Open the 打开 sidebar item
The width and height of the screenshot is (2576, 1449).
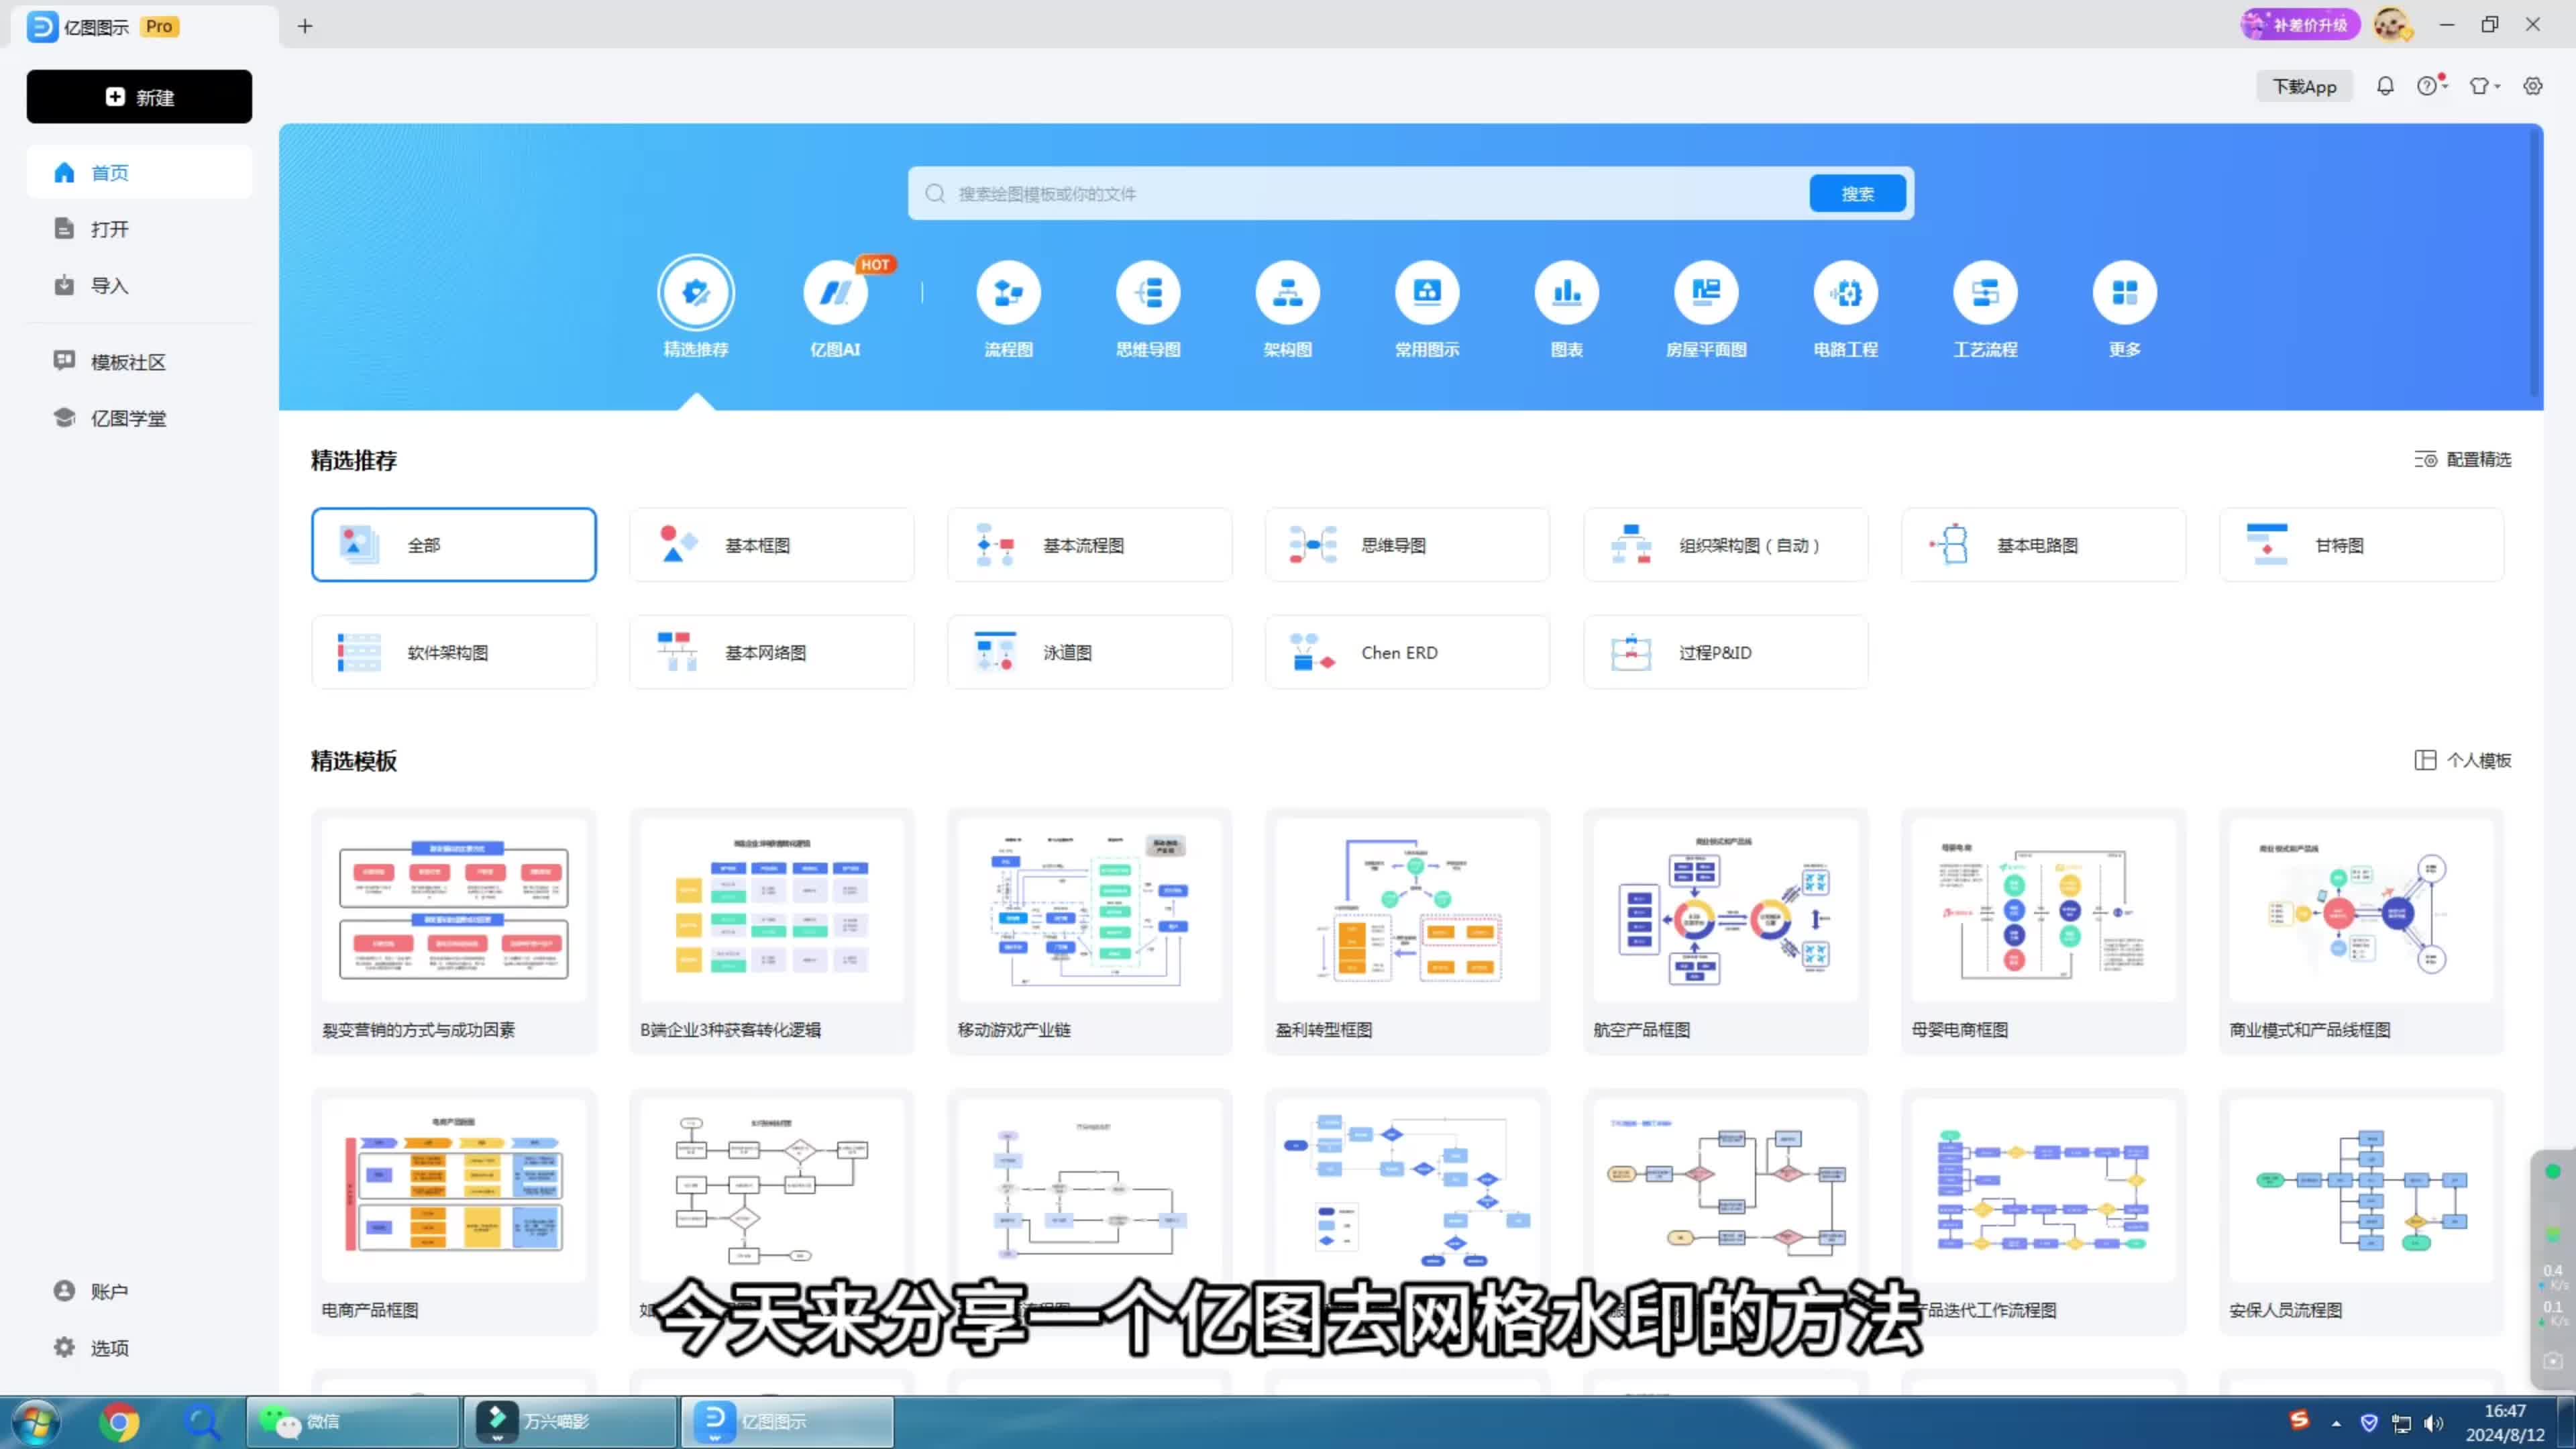tap(139, 229)
